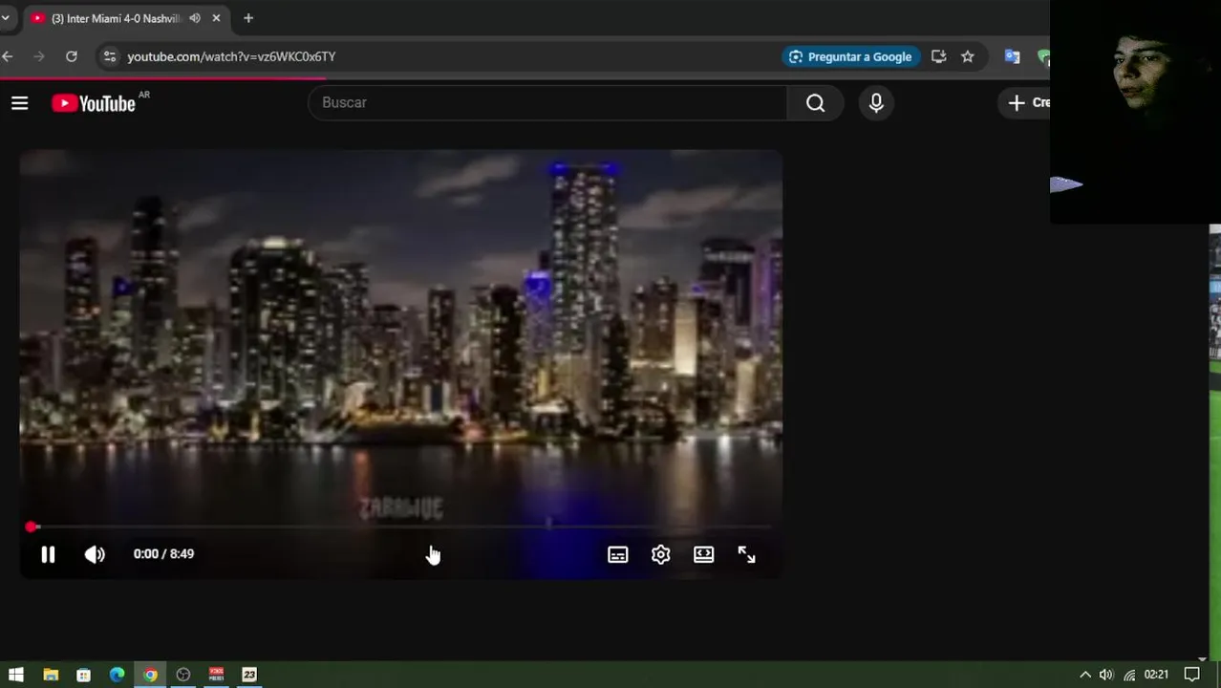The height and width of the screenshot is (688, 1221).
Task: Open Google Translate extension
Action: point(1013,56)
